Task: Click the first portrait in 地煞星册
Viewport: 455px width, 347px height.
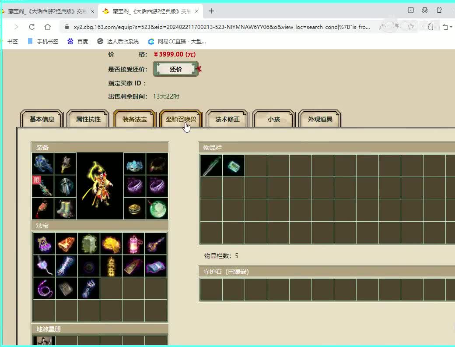Action: pos(44,340)
